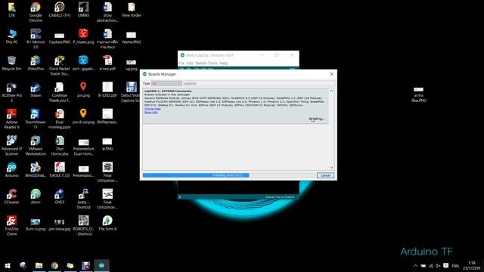Select the Adobe Reader 9 icon

point(11,119)
